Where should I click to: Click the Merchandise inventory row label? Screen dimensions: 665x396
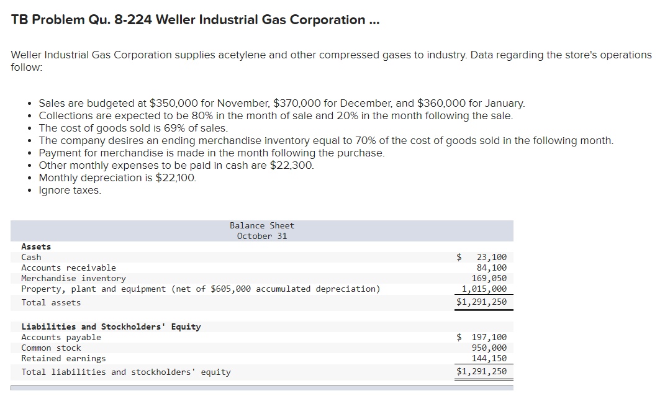[x=74, y=279]
